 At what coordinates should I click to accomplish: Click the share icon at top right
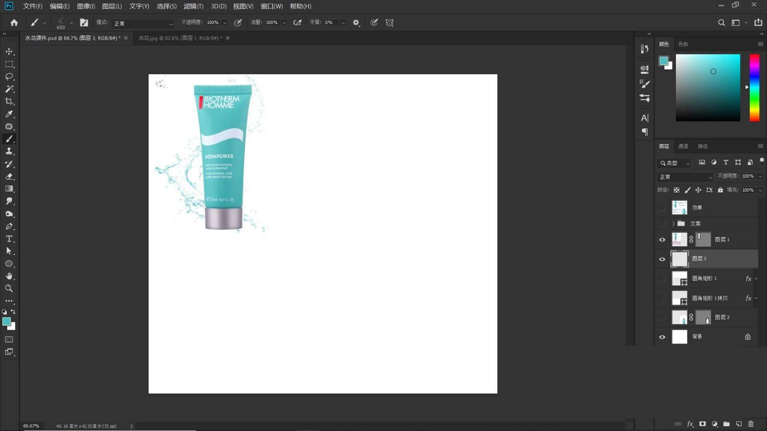click(x=758, y=23)
